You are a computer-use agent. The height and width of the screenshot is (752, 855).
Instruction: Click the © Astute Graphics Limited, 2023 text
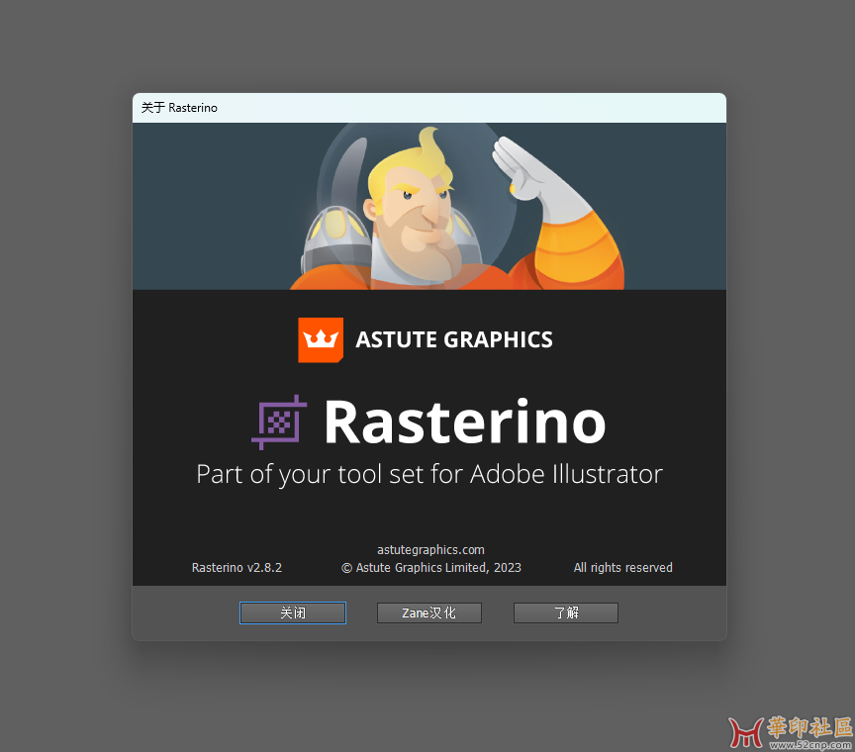tap(430, 568)
